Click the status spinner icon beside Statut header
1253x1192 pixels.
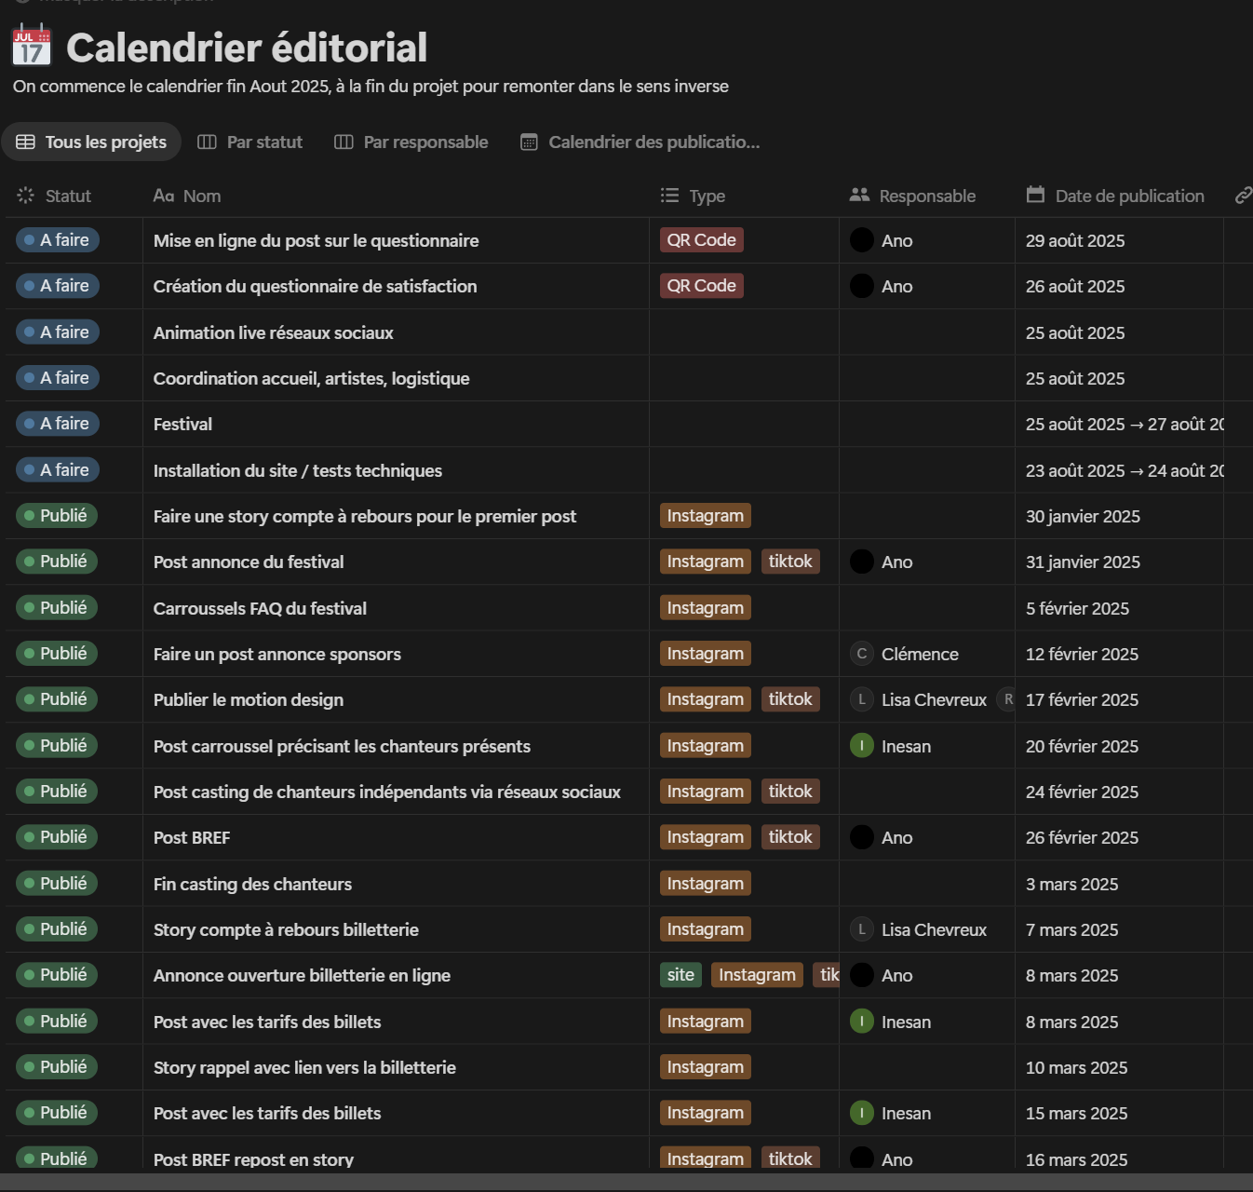[x=23, y=196]
